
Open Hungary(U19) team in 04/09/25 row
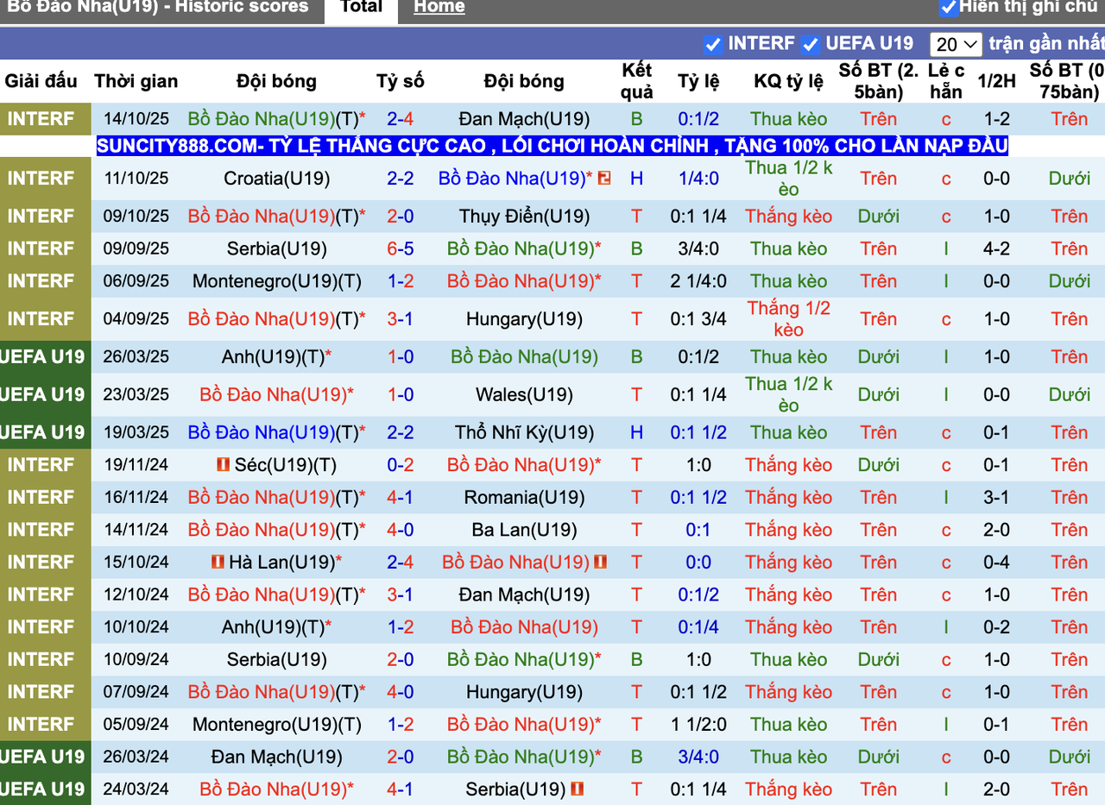click(524, 319)
